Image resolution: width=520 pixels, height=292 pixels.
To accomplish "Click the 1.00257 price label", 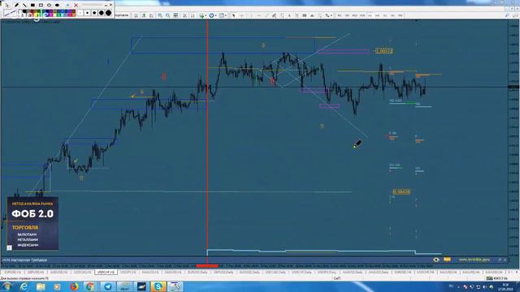I will click(384, 51).
